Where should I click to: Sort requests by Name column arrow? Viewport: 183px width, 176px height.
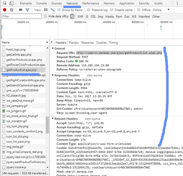pyautogui.click(x=47, y=42)
